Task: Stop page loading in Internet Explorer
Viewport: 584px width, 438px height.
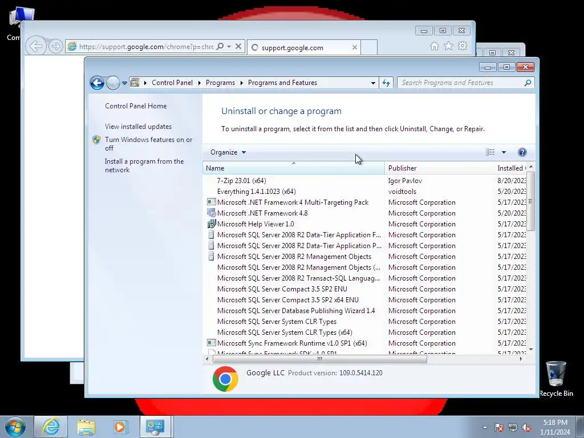Action: point(238,47)
